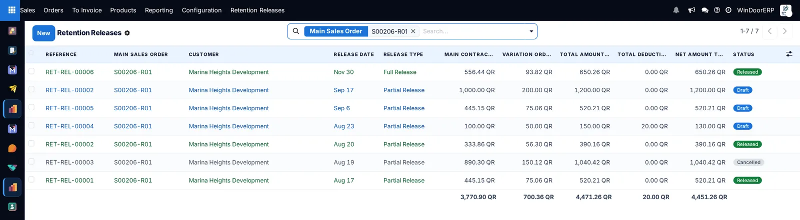
Task: Open record RET-REL-00005
Action: coord(69,108)
